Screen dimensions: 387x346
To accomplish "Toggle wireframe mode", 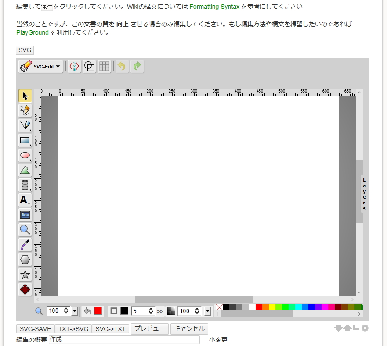I will 89,66.
